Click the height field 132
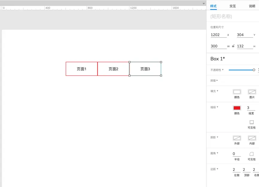The height and width of the screenshot is (187, 259). coord(245,46)
